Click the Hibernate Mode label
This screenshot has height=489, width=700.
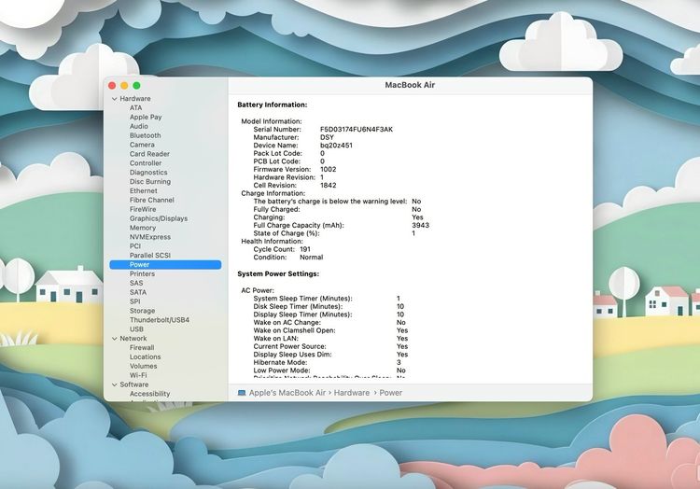coord(280,363)
